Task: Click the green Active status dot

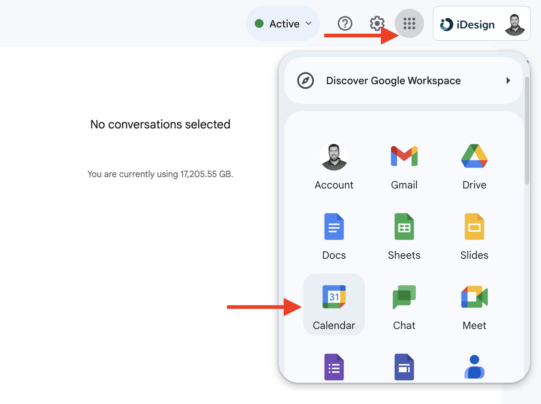Action: [x=259, y=23]
